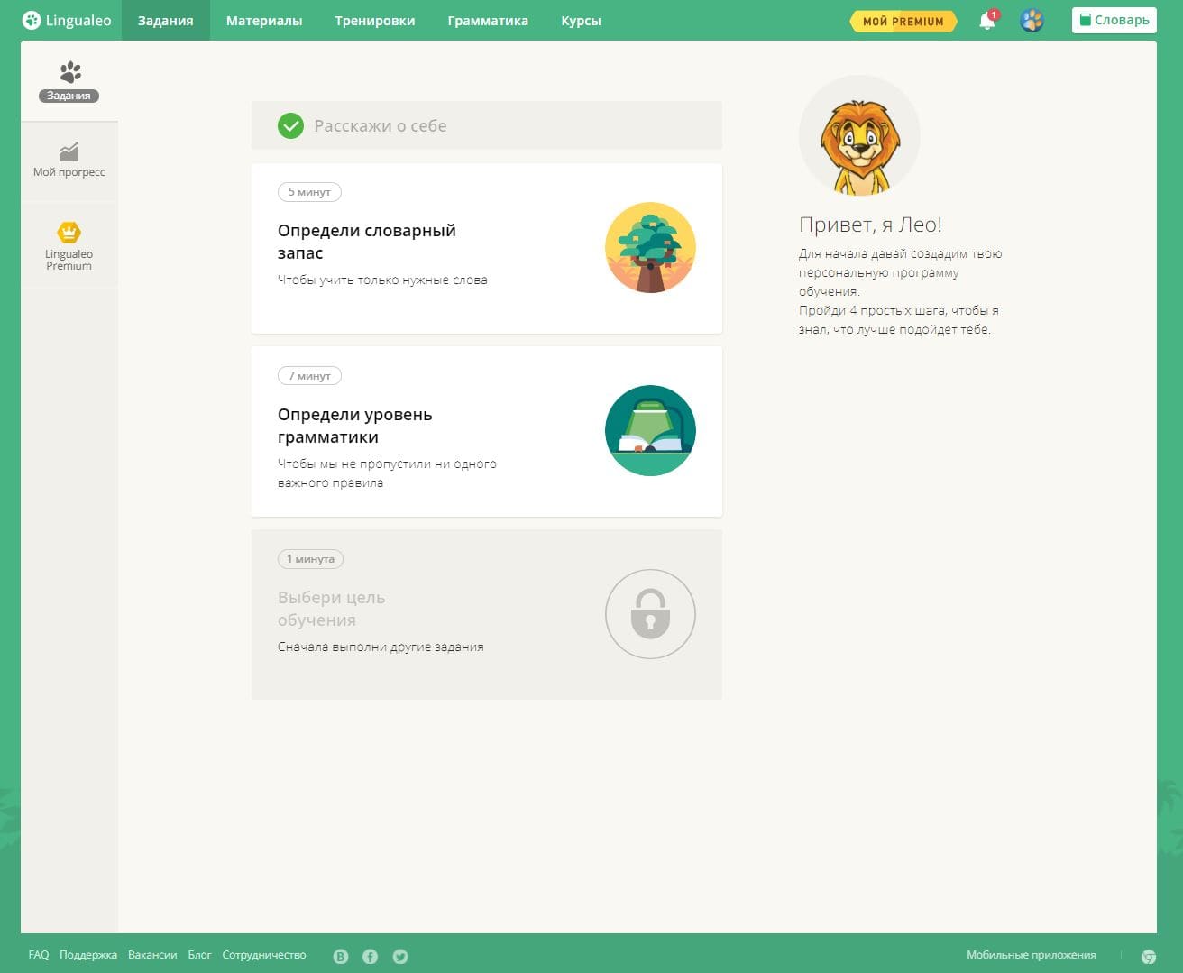Go to Тренировки section
1183x973 pixels.
coord(374,20)
